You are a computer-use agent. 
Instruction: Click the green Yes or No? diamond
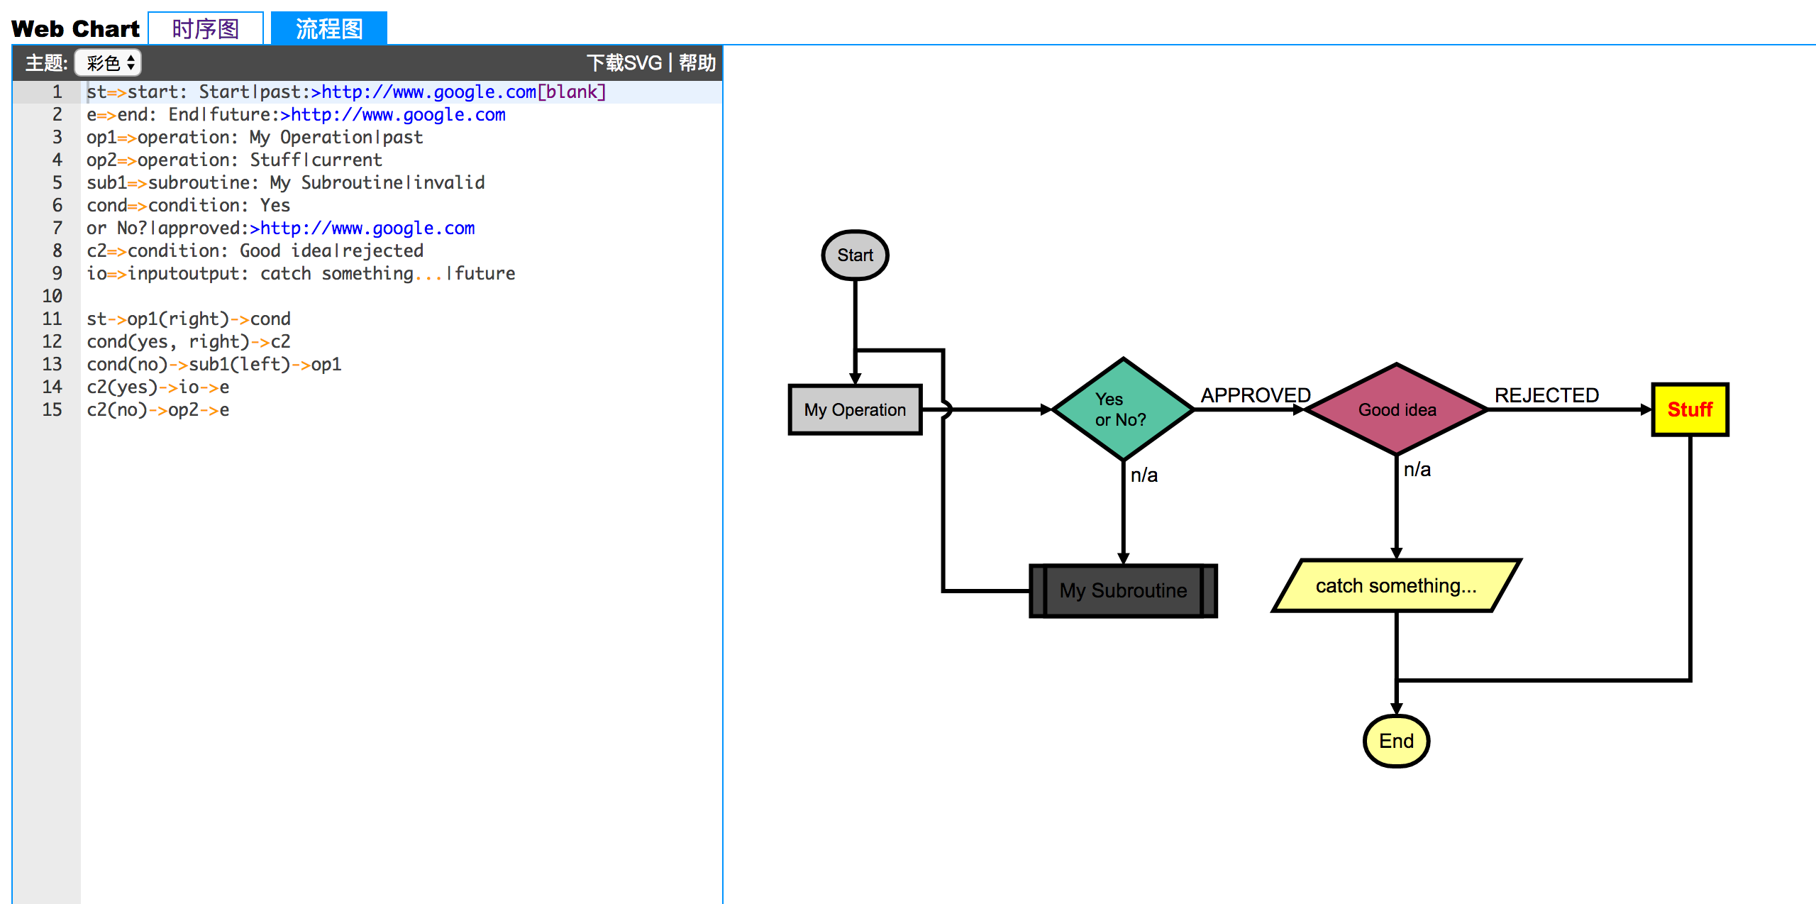(x=1122, y=409)
